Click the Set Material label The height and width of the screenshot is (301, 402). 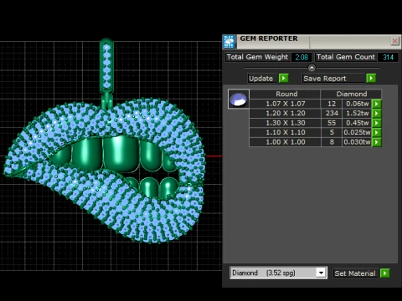point(355,273)
